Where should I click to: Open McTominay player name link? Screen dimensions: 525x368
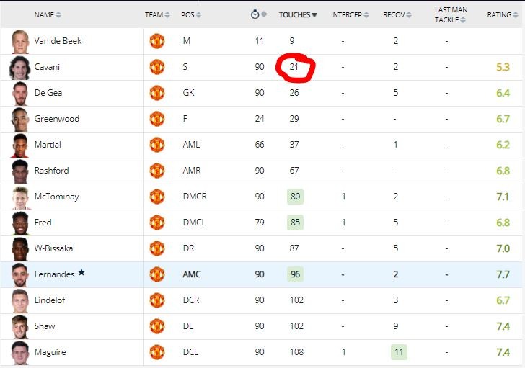coord(56,197)
